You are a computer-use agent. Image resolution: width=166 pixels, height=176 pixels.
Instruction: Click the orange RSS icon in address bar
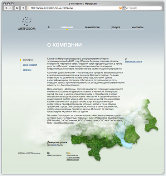[120, 8]
